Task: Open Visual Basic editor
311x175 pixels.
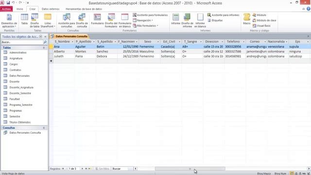Action: click(261, 26)
